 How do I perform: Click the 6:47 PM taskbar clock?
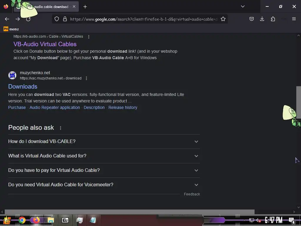274,220
